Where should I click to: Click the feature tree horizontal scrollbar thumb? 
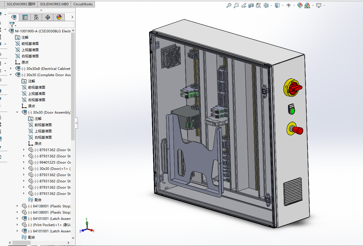tap(22, 243)
